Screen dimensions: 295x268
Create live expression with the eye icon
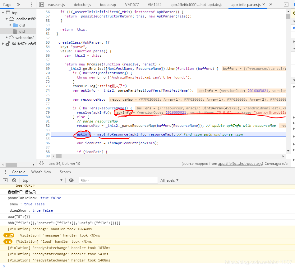(71, 180)
